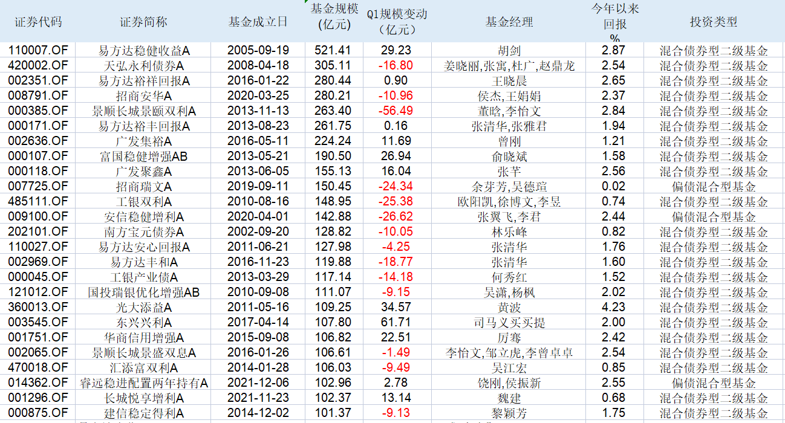The width and height of the screenshot is (785, 423).
Task: Click red Q1 value -26.62
Action: pos(397,216)
